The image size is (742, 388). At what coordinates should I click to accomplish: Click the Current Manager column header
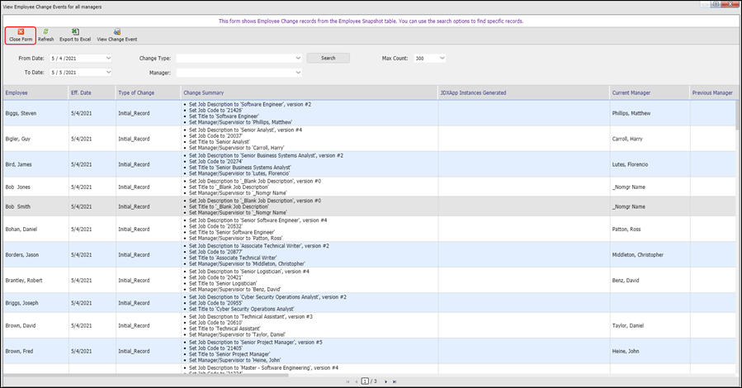(632, 92)
